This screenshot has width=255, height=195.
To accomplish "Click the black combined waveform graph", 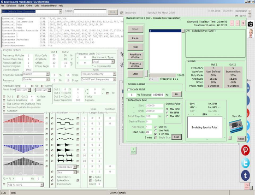I will click(24, 165).
